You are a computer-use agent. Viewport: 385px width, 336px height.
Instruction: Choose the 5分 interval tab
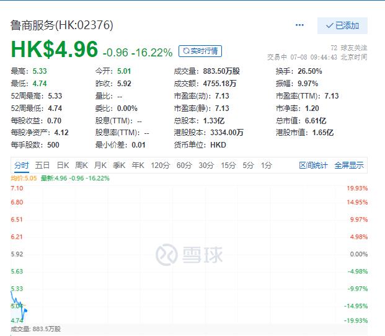249,165
